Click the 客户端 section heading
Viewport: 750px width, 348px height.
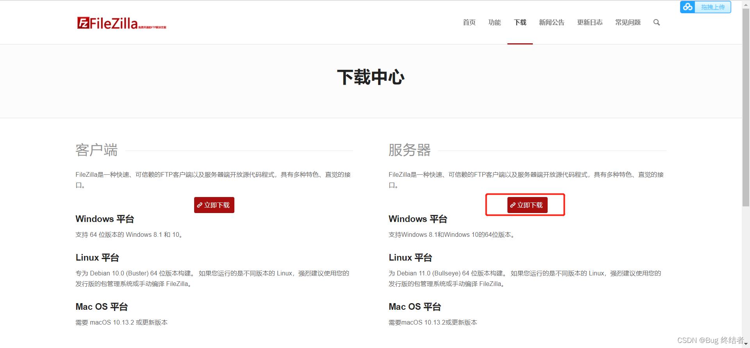96,150
